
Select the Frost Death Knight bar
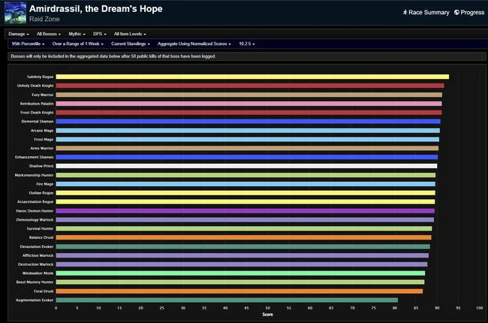[249, 113]
